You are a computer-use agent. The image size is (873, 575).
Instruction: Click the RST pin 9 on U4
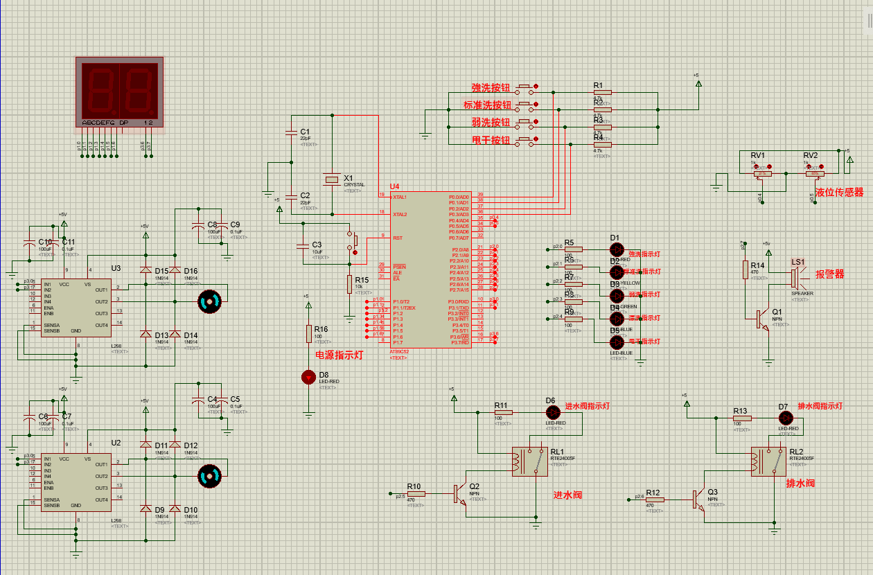[383, 238]
